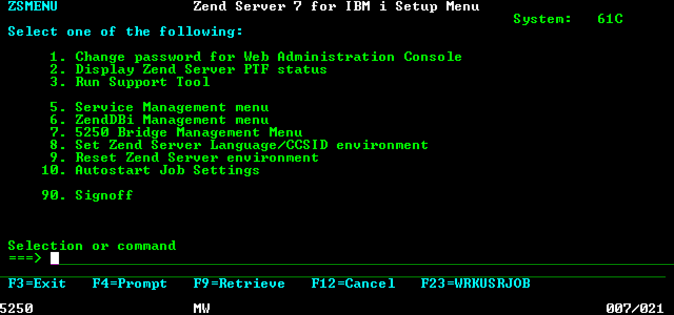Click the 5250 status indicator
This screenshot has width=674, height=315.
tap(16, 308)
